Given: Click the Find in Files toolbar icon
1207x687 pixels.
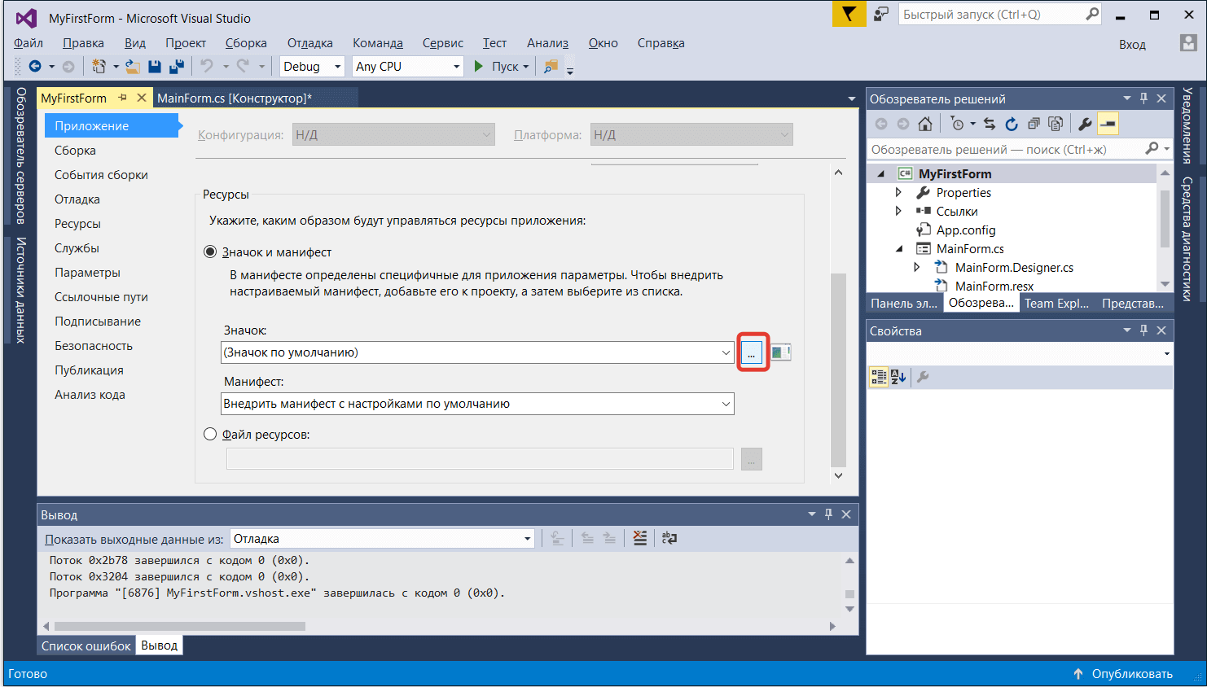Looking at the screenshot, I should tap(551, 67).
